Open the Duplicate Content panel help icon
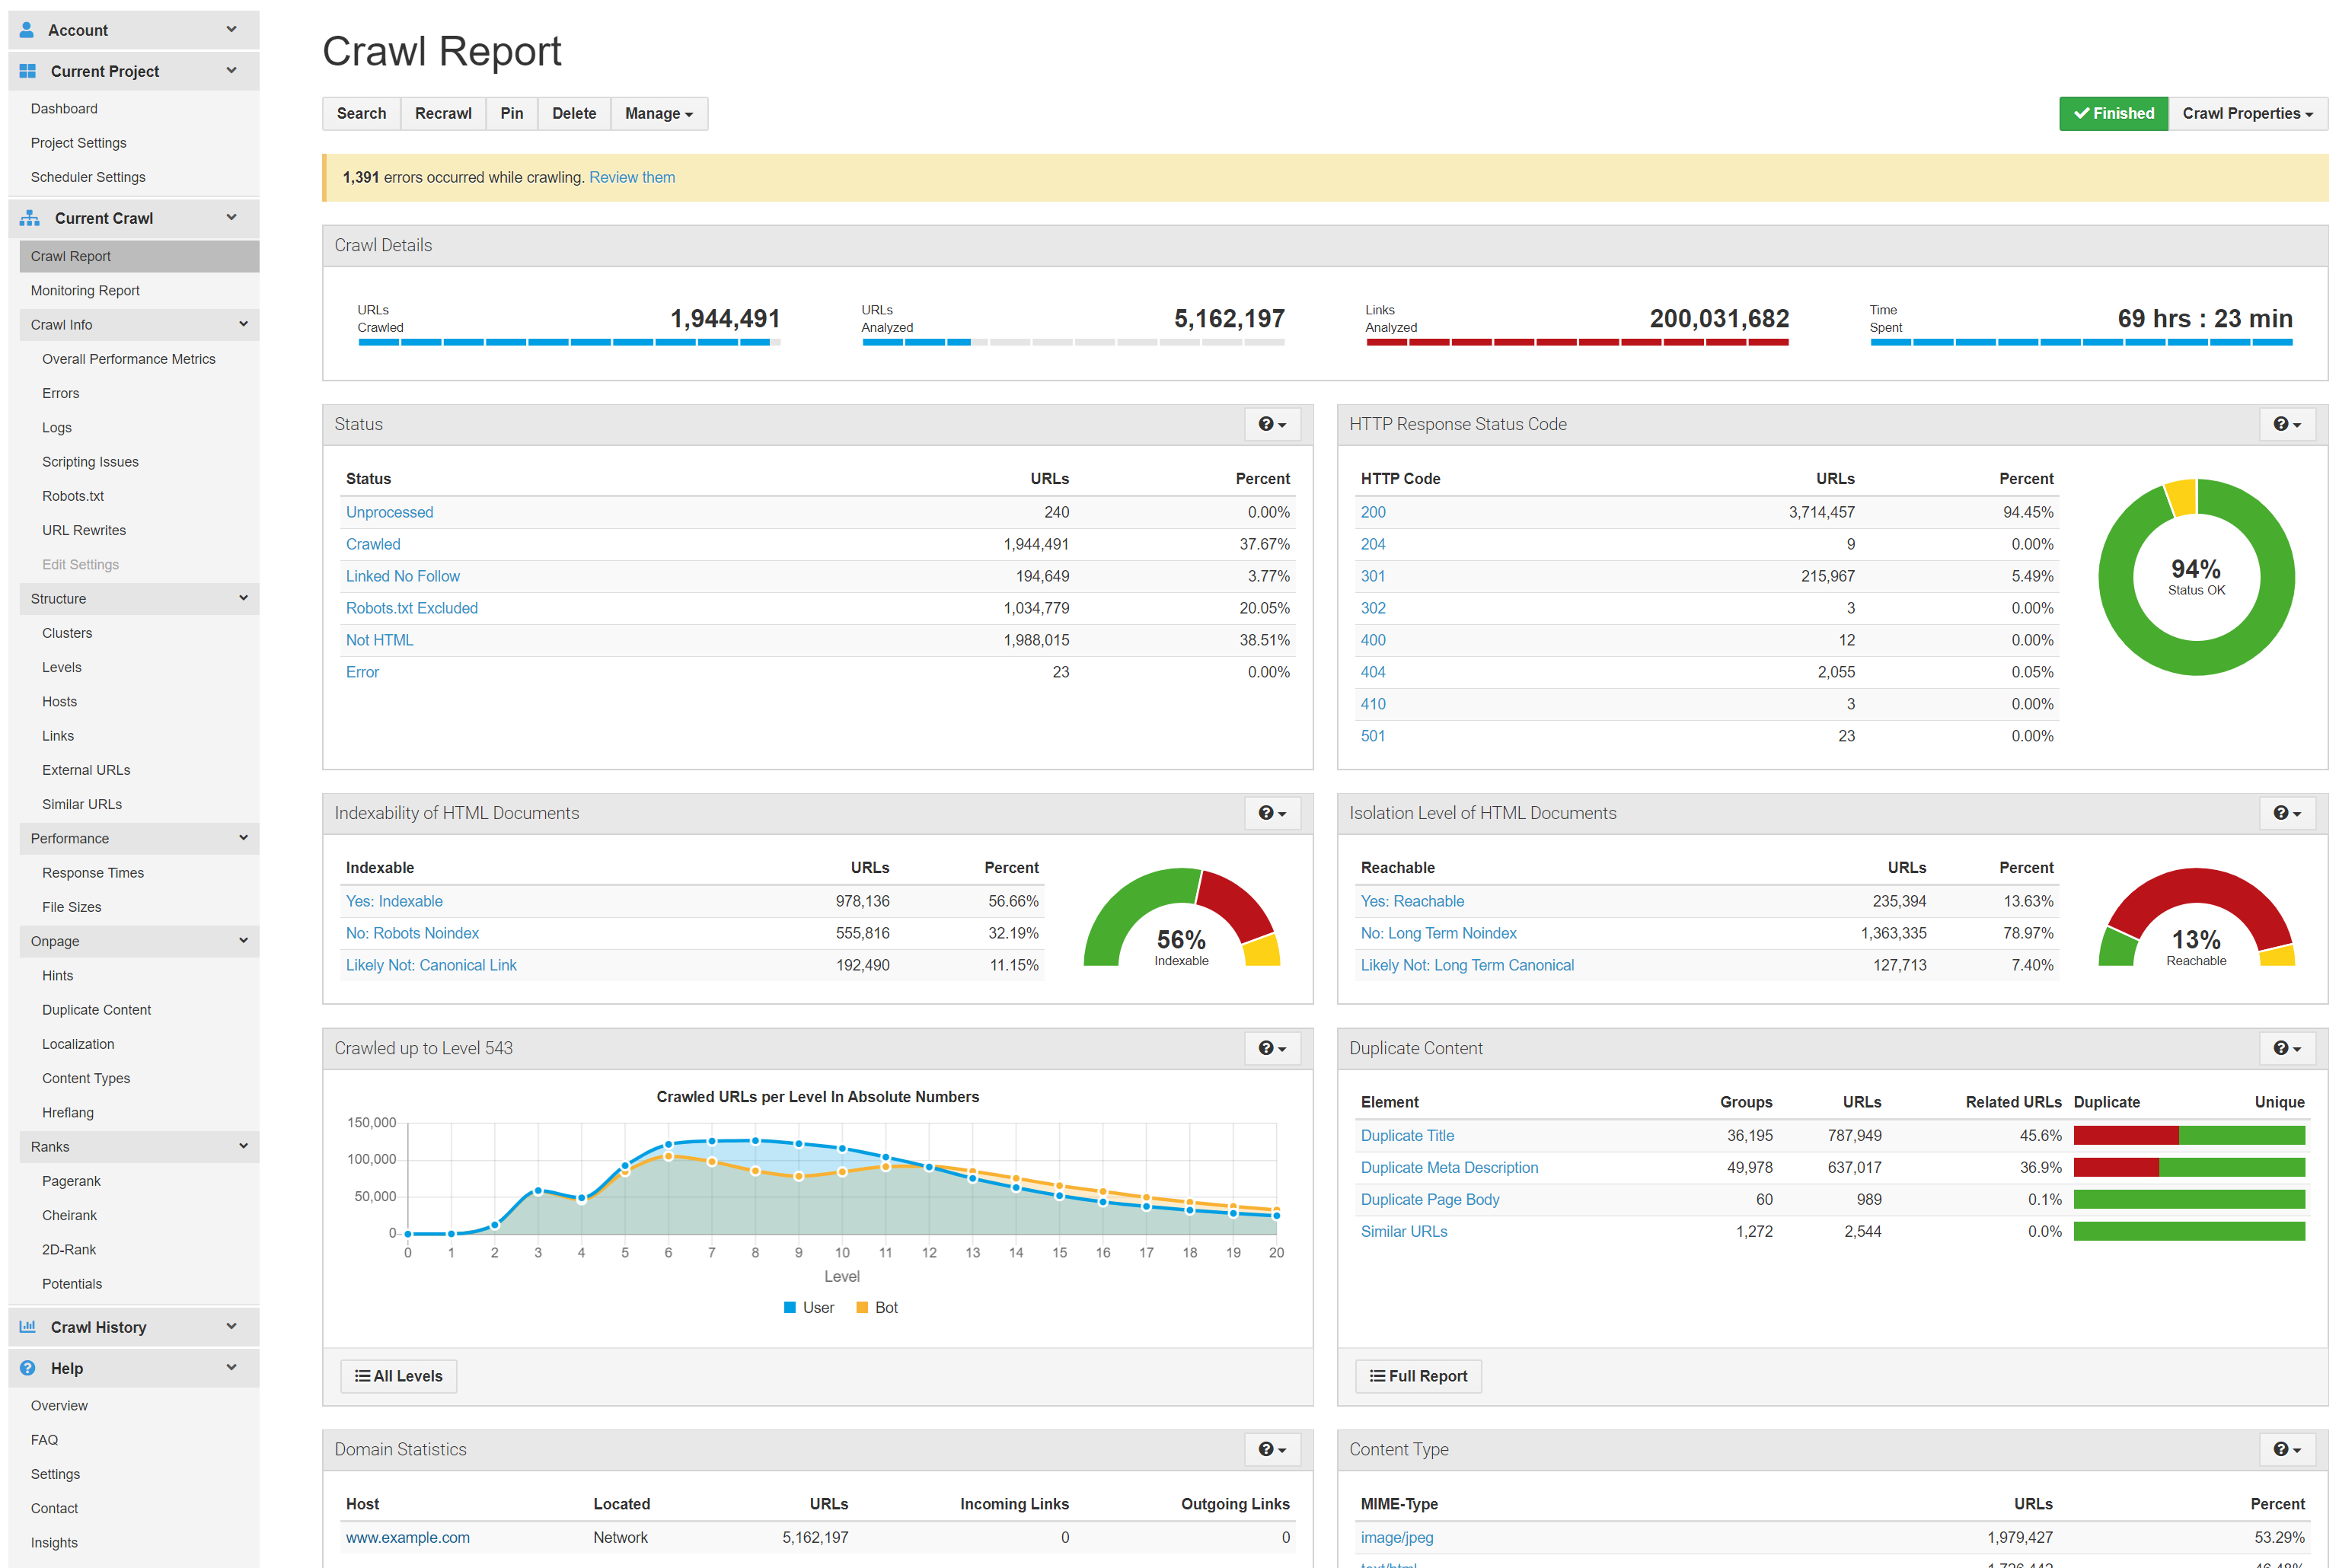The height and width of the screenshot is (1568, 2339). 2286,1048
